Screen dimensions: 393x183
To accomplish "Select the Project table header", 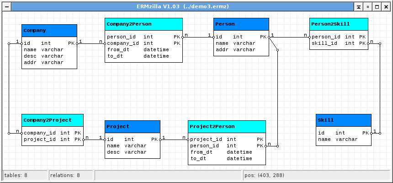I will point(133,127).
